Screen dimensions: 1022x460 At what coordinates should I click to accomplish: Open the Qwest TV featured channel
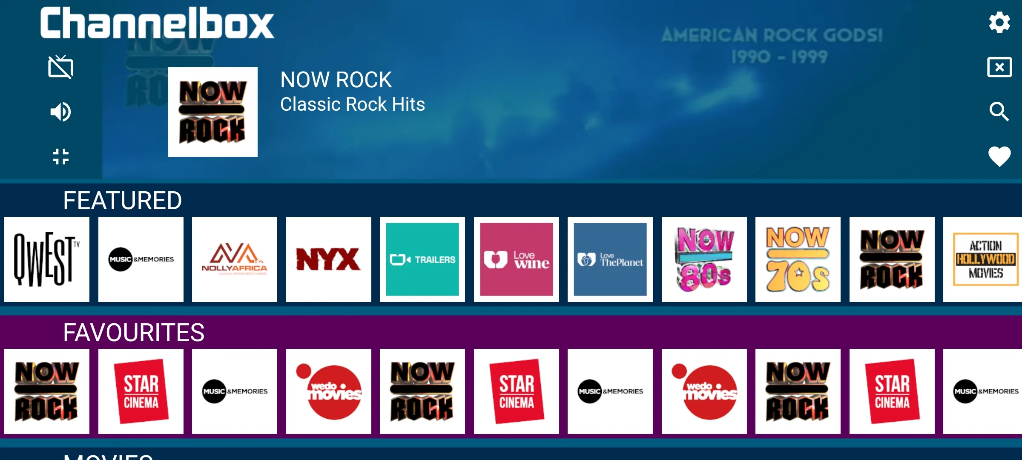click(47, 259)
